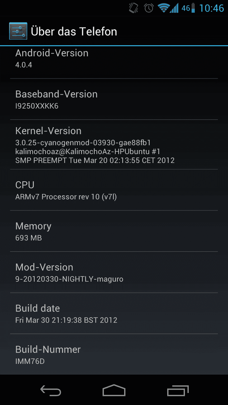Tap the Settings sliders icon in header
Screen dimensions: 228x405
[x=18, y=31]
